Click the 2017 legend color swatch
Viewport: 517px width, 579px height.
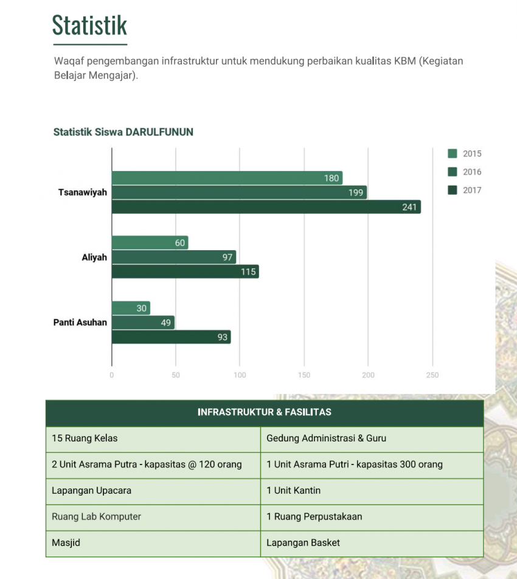click(x=452, y=190)
